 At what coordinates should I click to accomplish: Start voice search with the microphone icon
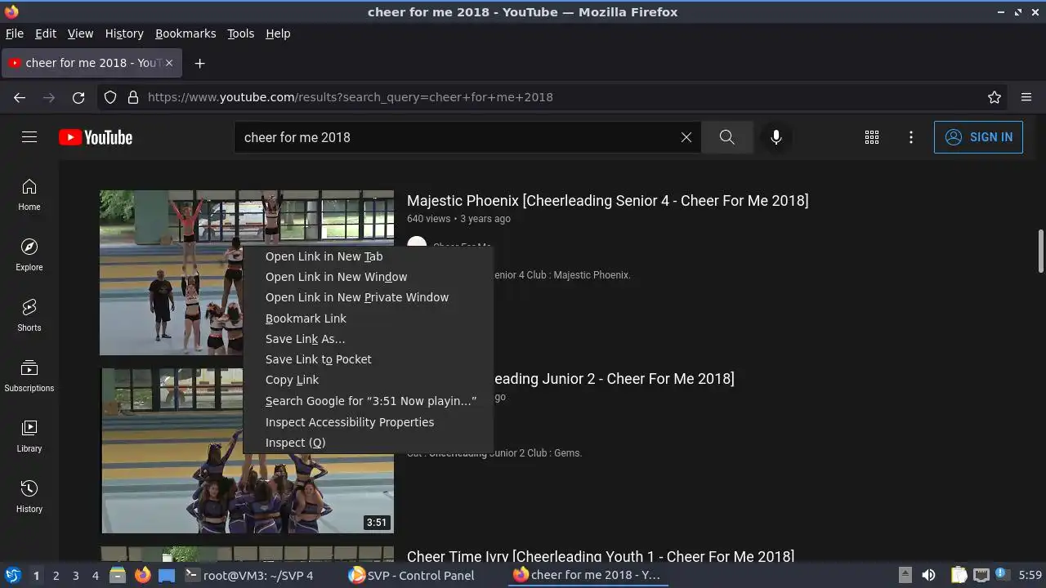click(x=776, y=137)
